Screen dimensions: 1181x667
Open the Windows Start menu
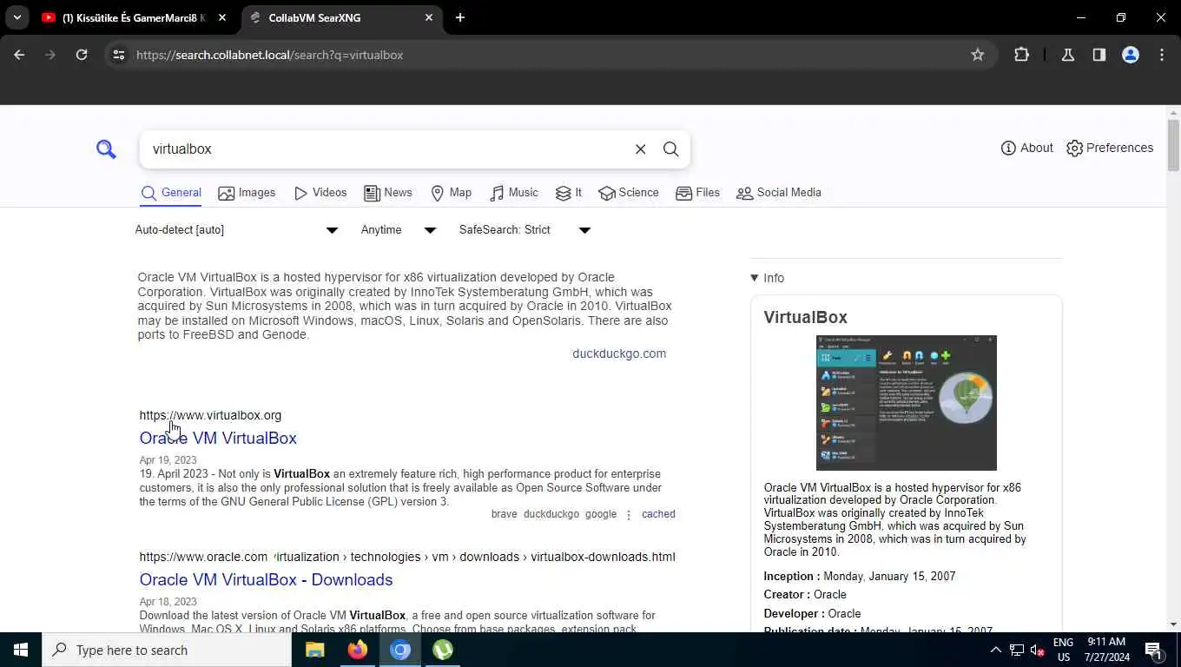(x=21, y=650)
